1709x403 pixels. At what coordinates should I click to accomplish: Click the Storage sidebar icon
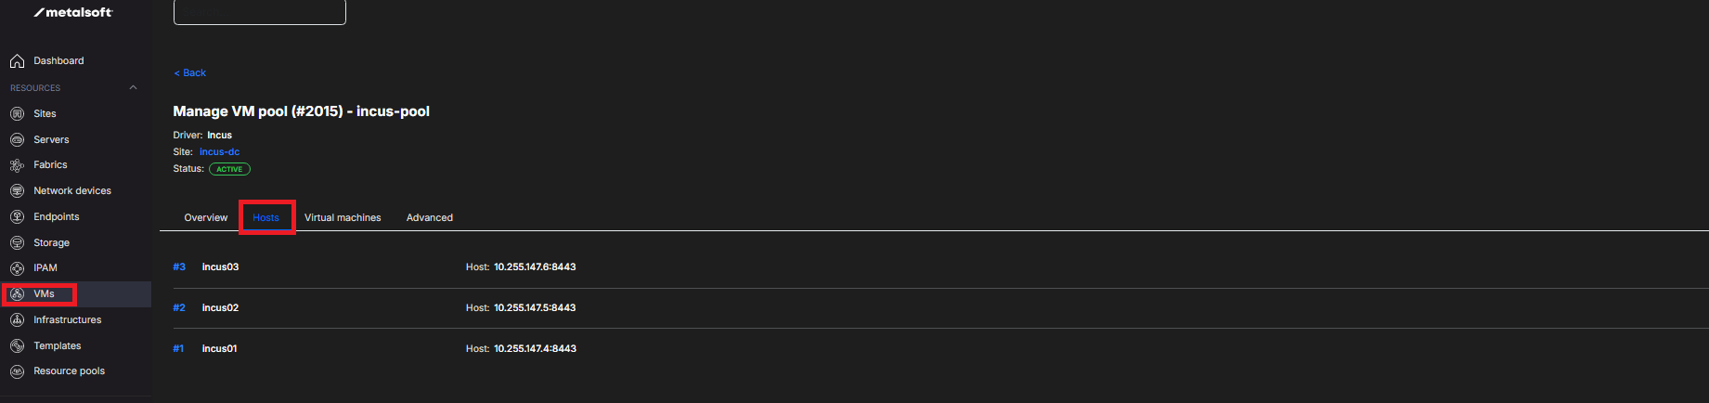(17, 243)
